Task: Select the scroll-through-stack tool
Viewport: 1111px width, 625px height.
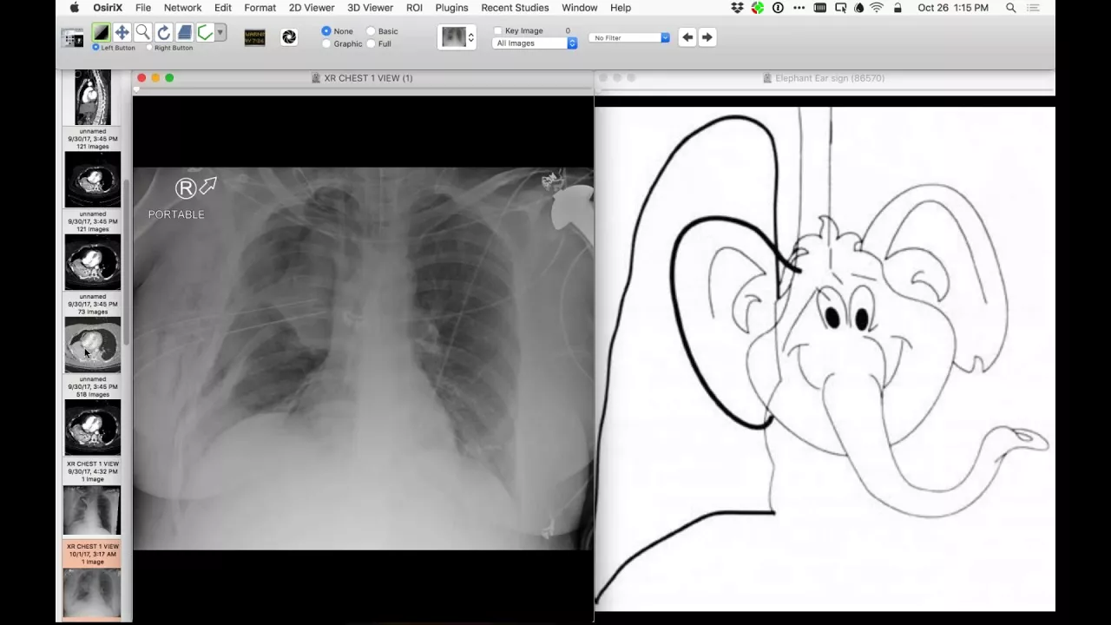Action: pyautogui.click(x=184, y=33)
